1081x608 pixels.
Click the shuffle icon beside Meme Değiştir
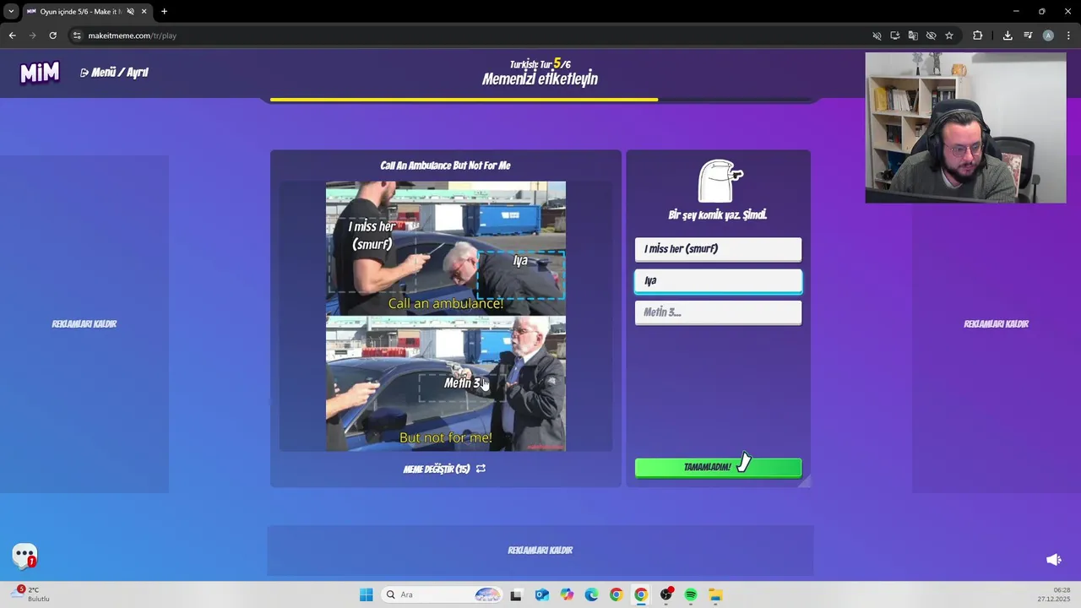pyautogui.click(x=481, y=469)
